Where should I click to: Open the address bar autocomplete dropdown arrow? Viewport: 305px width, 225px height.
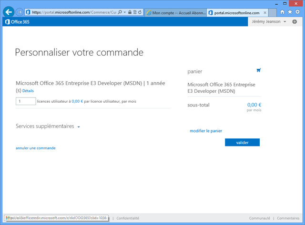point(125,12)
